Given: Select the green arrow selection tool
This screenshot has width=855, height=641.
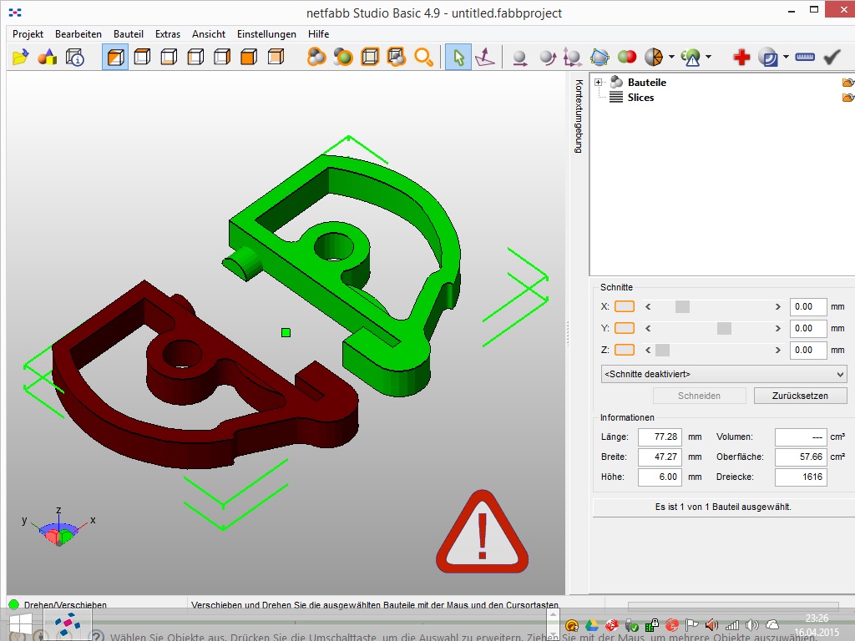Looking at the screenshot, I should click(x=458, y=57).
